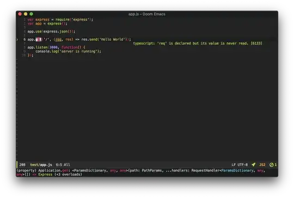Click 'server is running' string
This screenshot has width=294, height=198.
tap(78, 52)
